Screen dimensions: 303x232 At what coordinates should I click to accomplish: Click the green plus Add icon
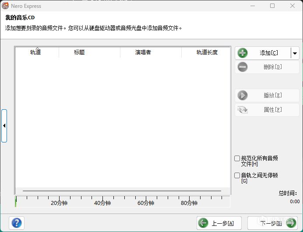243,53
